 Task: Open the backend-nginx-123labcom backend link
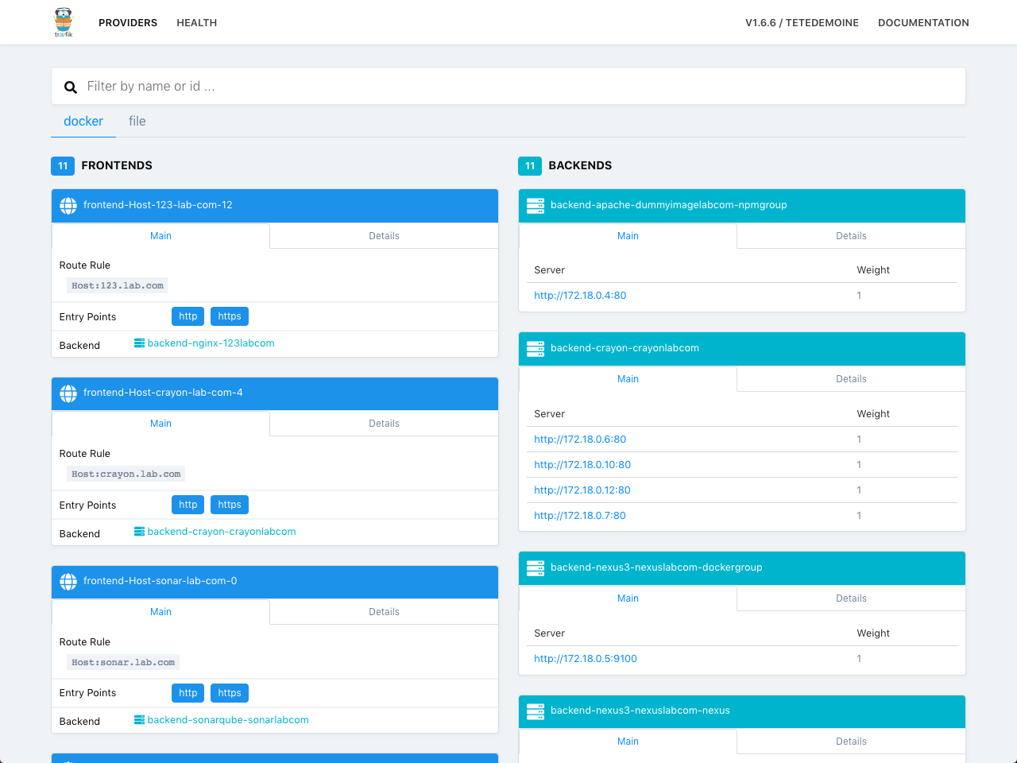coord(211,343)
